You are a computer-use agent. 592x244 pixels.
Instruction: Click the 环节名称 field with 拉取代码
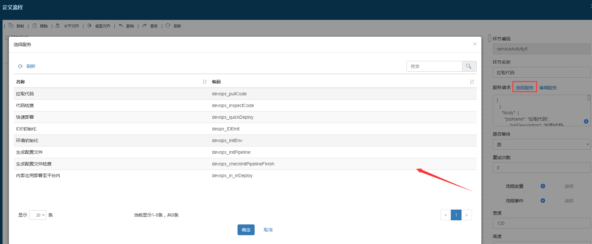pyautogui.click(x=541, y=72)
